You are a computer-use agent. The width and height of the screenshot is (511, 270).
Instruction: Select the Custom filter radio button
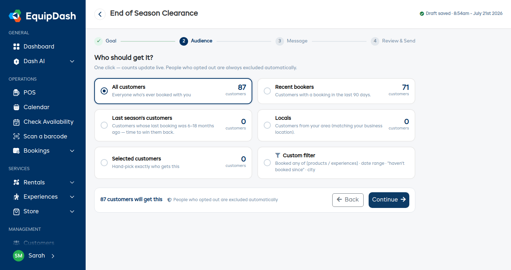point(267,163)
